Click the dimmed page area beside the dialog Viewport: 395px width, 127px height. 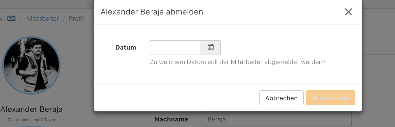(x=378, y=70)
